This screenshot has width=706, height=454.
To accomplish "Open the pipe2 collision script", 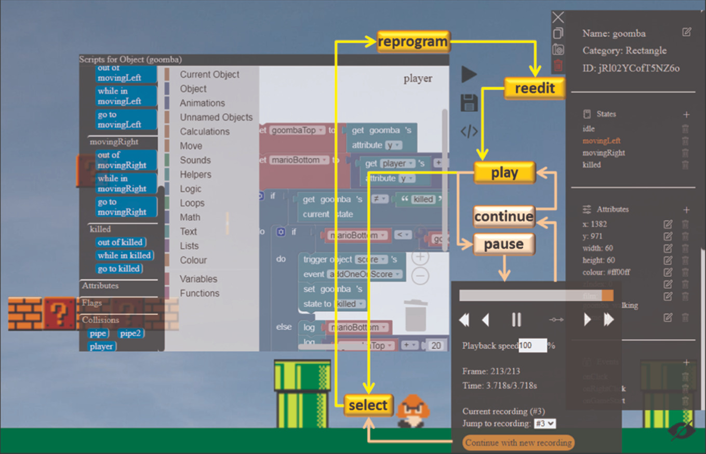I will point(131,333).
